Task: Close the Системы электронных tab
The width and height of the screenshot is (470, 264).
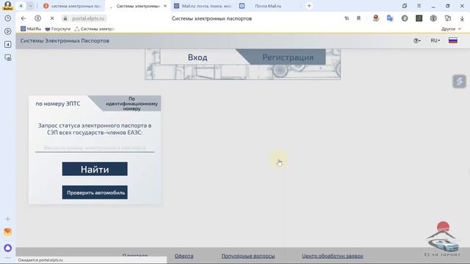Action: point(164,6)
